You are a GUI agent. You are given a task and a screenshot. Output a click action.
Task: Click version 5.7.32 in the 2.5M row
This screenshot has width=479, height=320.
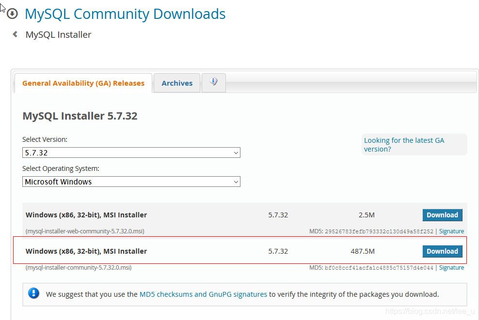click(x=278, y=215)
